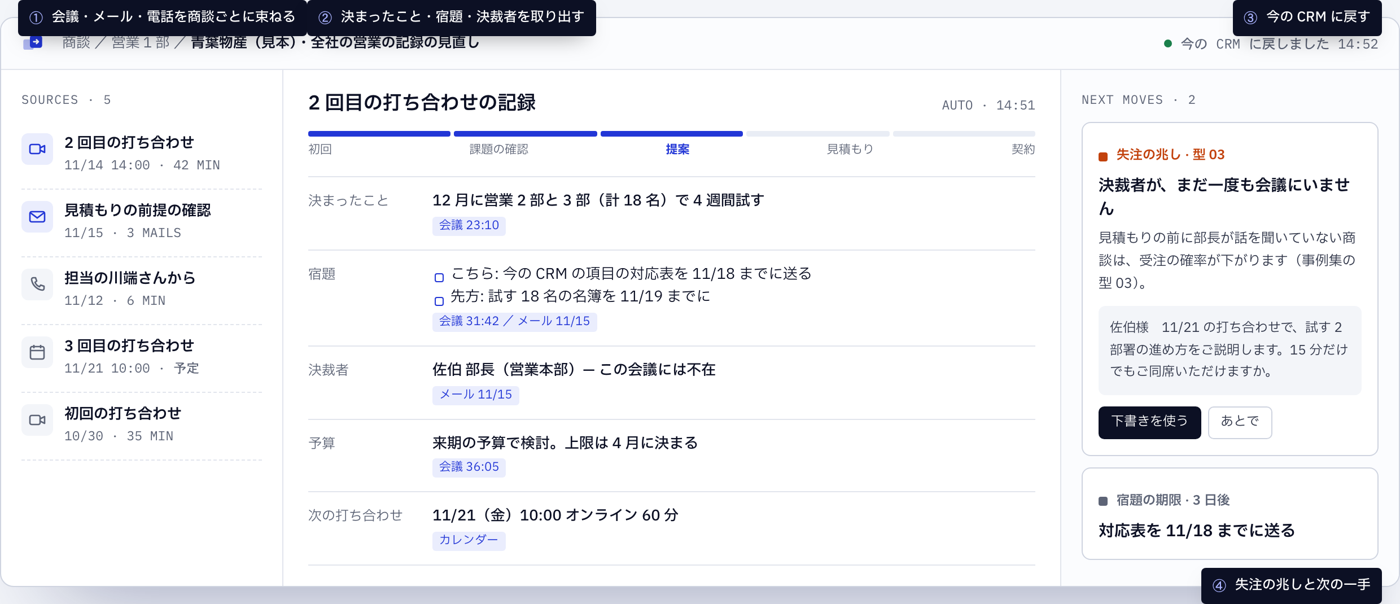Click the green sync status dot
Image resolution: width=1400 pixels, height=604 pixels.
[x=1168, y=43]
